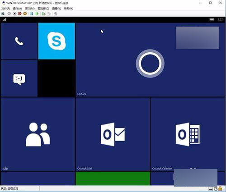Viewport: 226px width, 192px height.
Task: Turn off the virtual machine using the black-dot toolbar icon
Action: (14, 14)
